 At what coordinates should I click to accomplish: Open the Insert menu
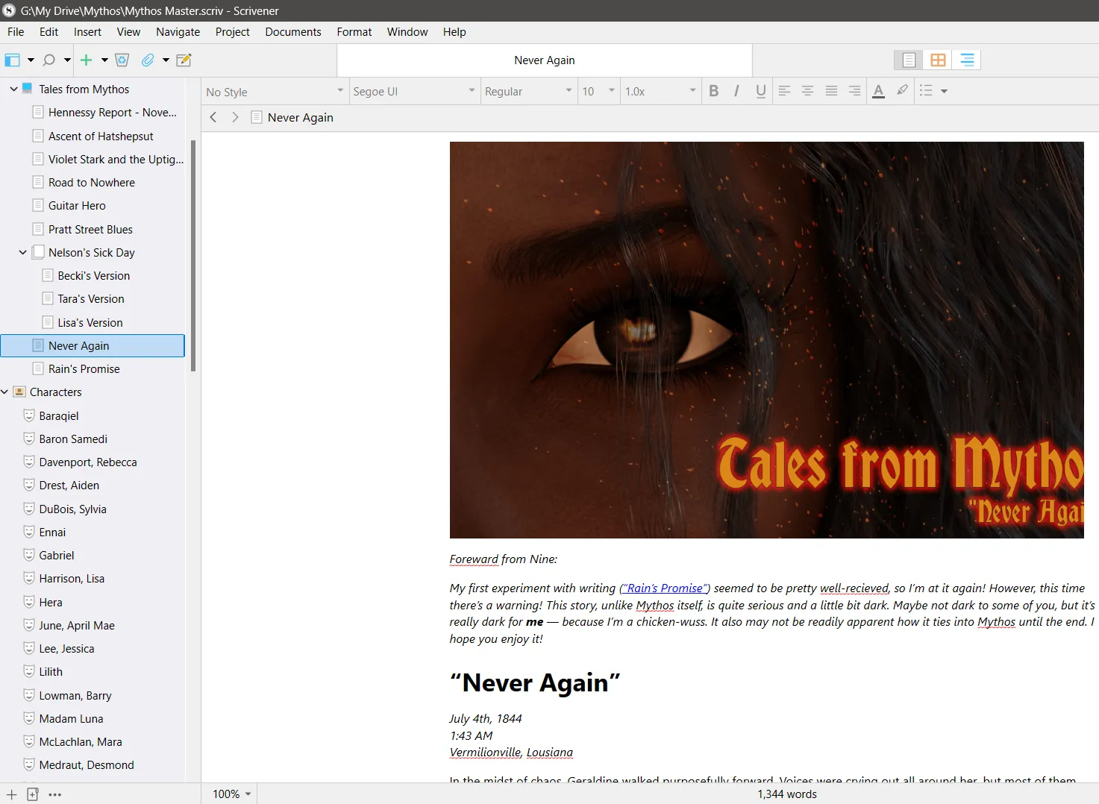(87, 32)
